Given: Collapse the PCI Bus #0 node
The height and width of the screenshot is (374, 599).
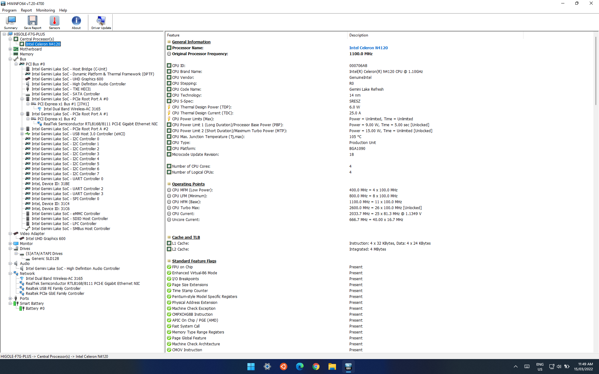Looking at the screenshot, I should click(x=16, y=64).
